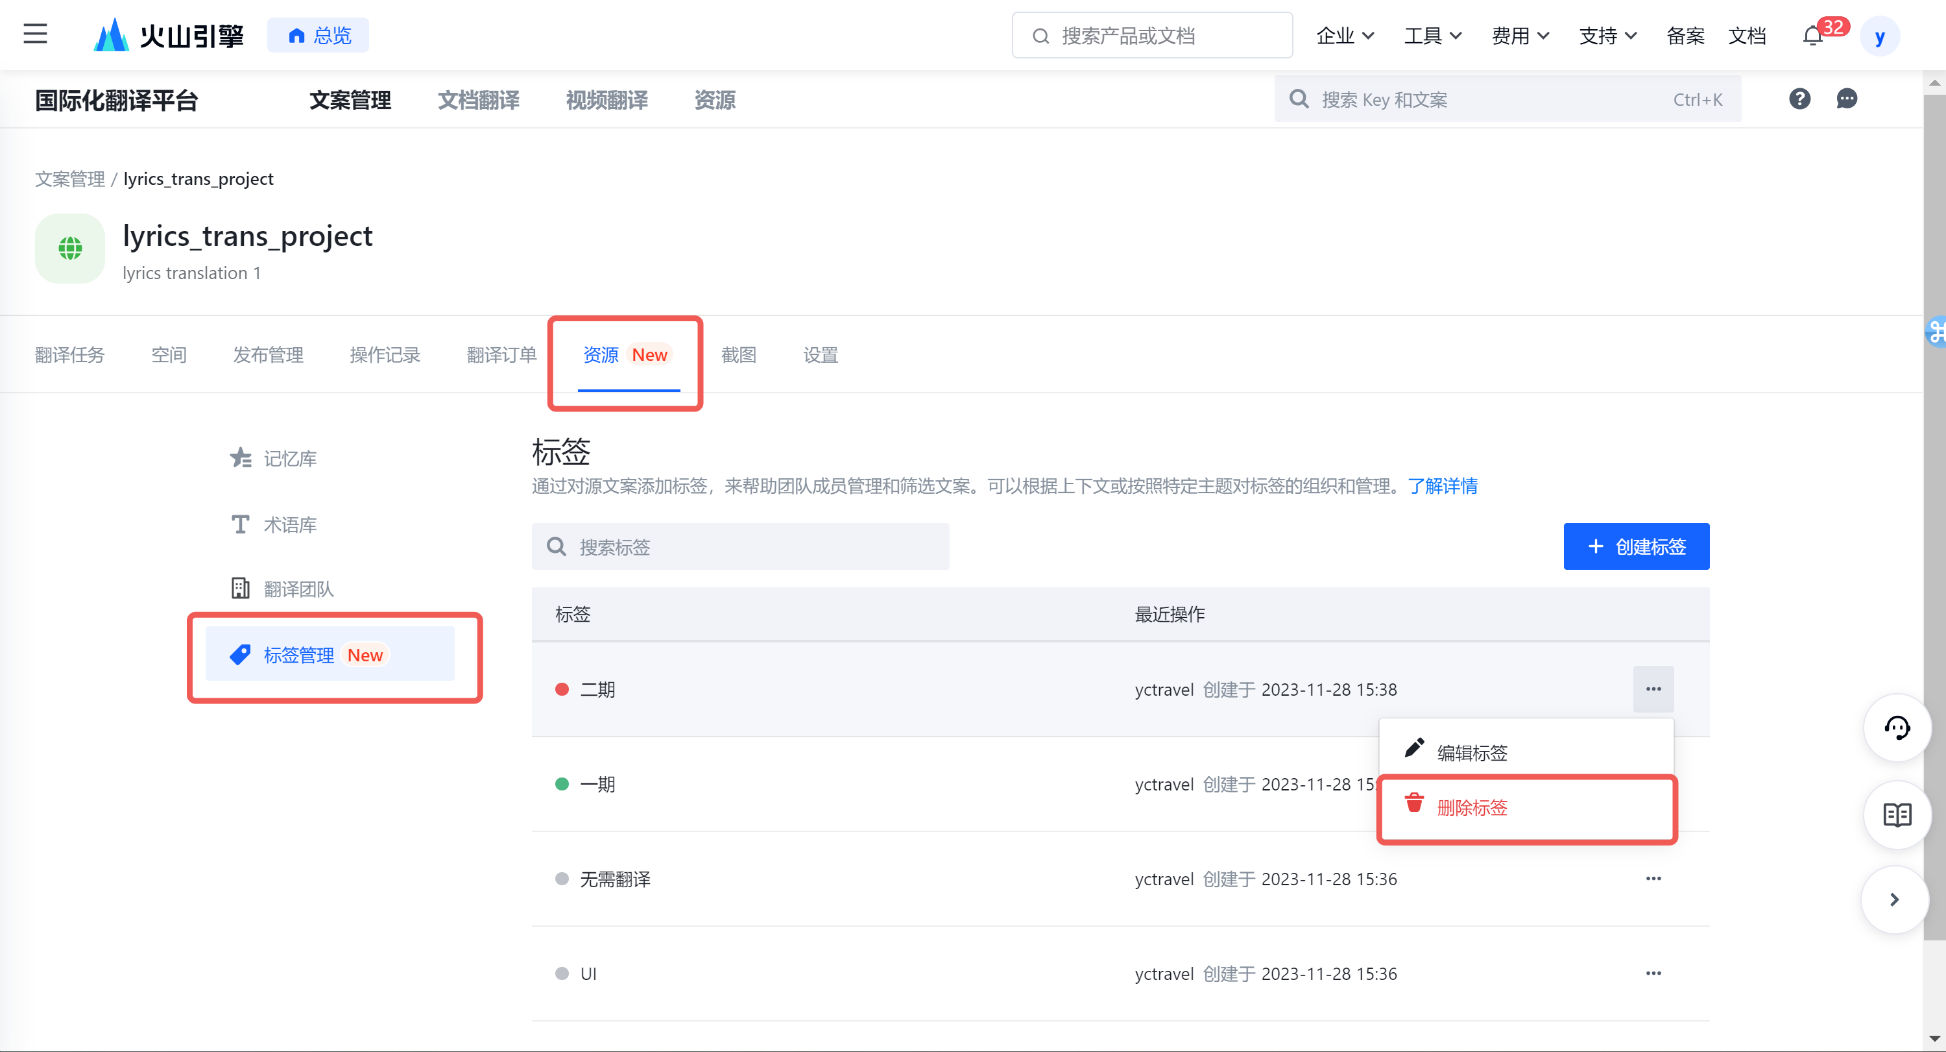
Task: Open the 了解详情 link
Action: 1442,486
